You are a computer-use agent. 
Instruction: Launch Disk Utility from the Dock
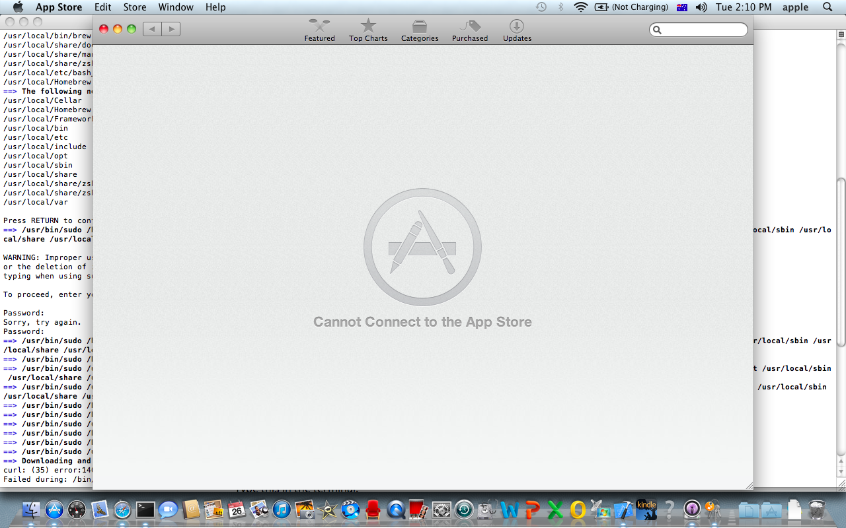pos(487,510)
